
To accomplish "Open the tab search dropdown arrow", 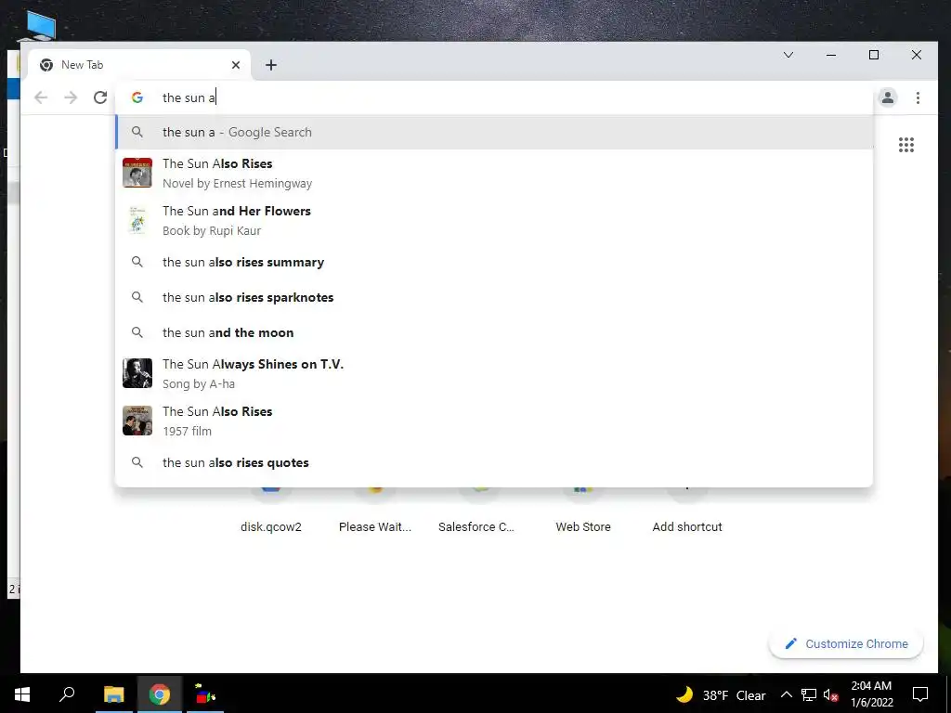I will coord(788,55).
